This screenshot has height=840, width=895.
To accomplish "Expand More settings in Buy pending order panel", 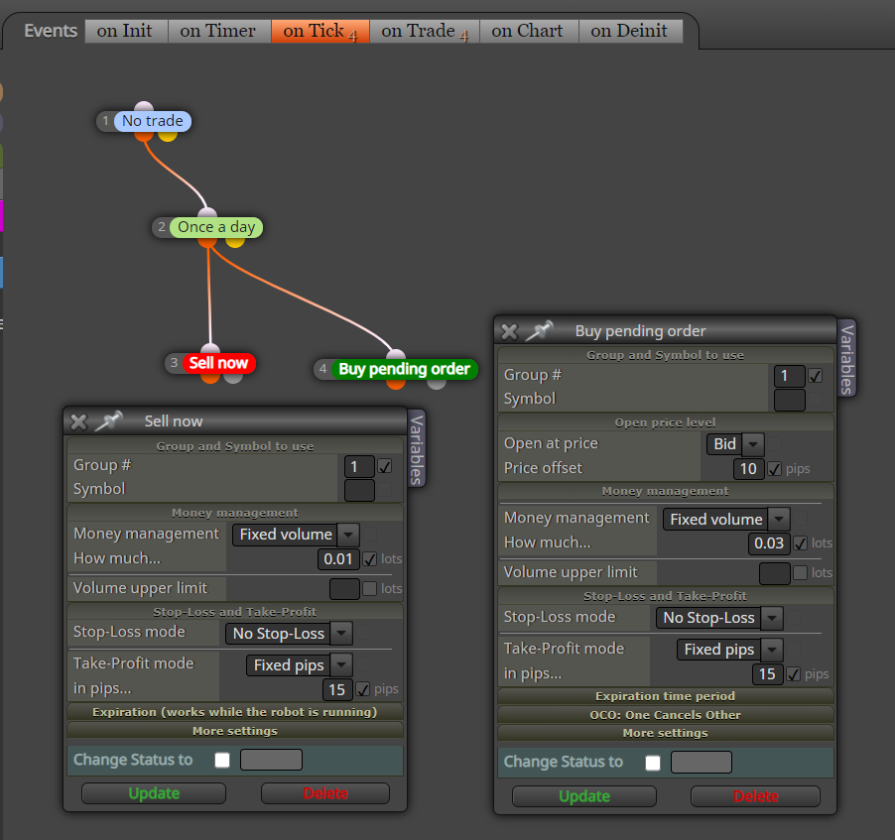I will [666, 733].
